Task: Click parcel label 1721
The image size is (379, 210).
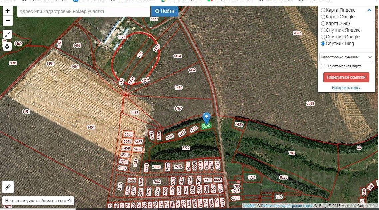Action: [252, 178]
